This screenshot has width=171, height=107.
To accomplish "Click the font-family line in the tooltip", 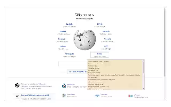I will (x=114, y=76).
